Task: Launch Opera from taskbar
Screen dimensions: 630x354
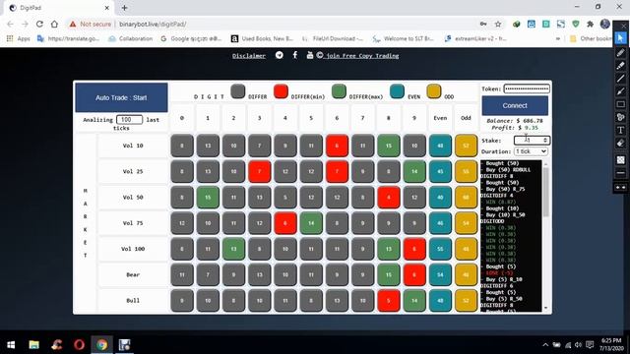Action: (x=79, y=345)
